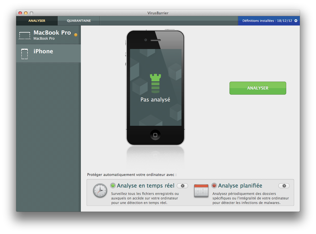Viewport: 316px width, 234px height.
Task: Click the phone icon next to iPhone
Action: 25,54
